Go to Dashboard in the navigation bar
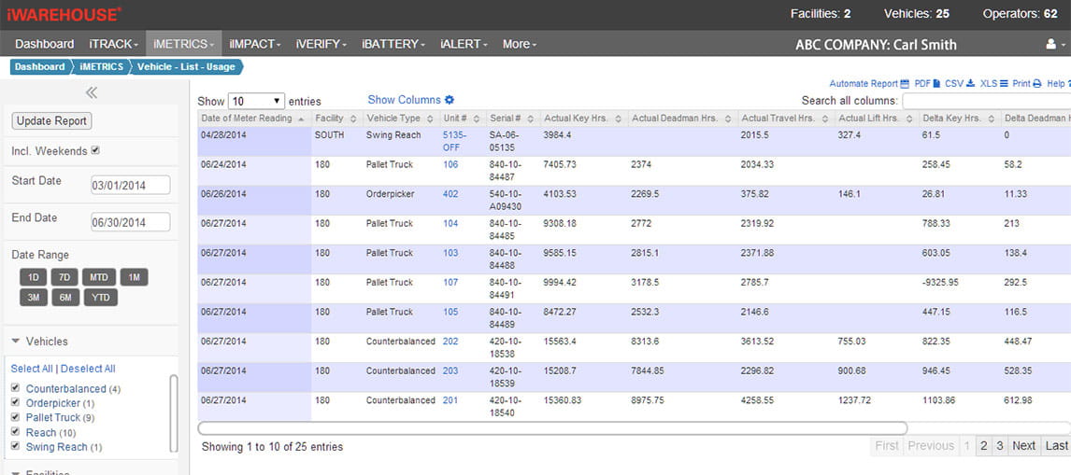The width and height of the screenshot is (1071, 475). 44,44
